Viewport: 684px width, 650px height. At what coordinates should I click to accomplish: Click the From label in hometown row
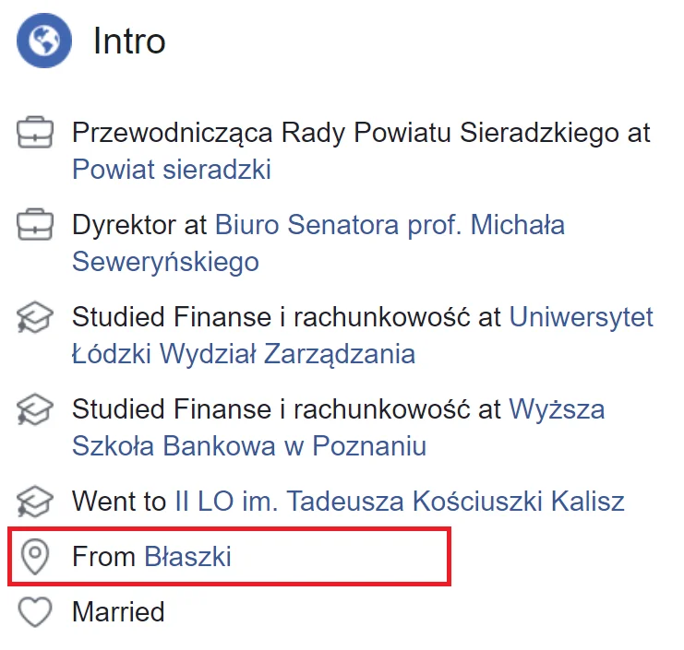(103, 556)
